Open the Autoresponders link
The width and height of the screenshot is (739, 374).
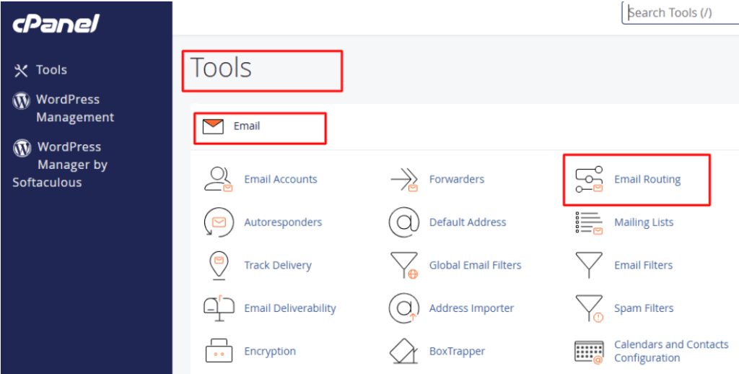[283, 222]
